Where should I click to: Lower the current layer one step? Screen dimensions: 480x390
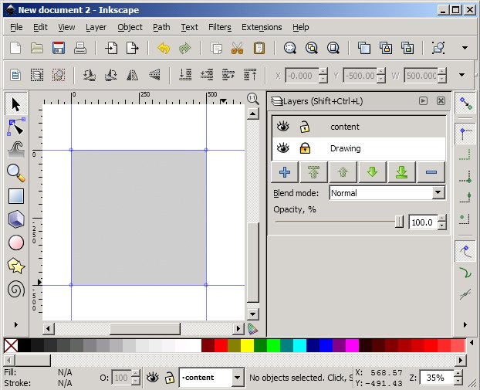[372, 172]
